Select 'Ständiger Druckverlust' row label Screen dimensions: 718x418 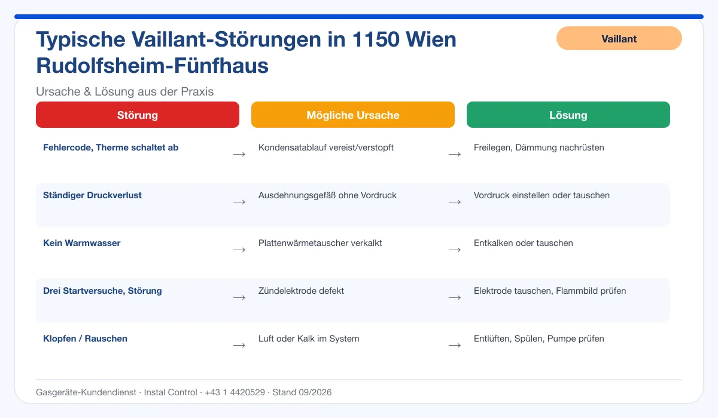92,195
